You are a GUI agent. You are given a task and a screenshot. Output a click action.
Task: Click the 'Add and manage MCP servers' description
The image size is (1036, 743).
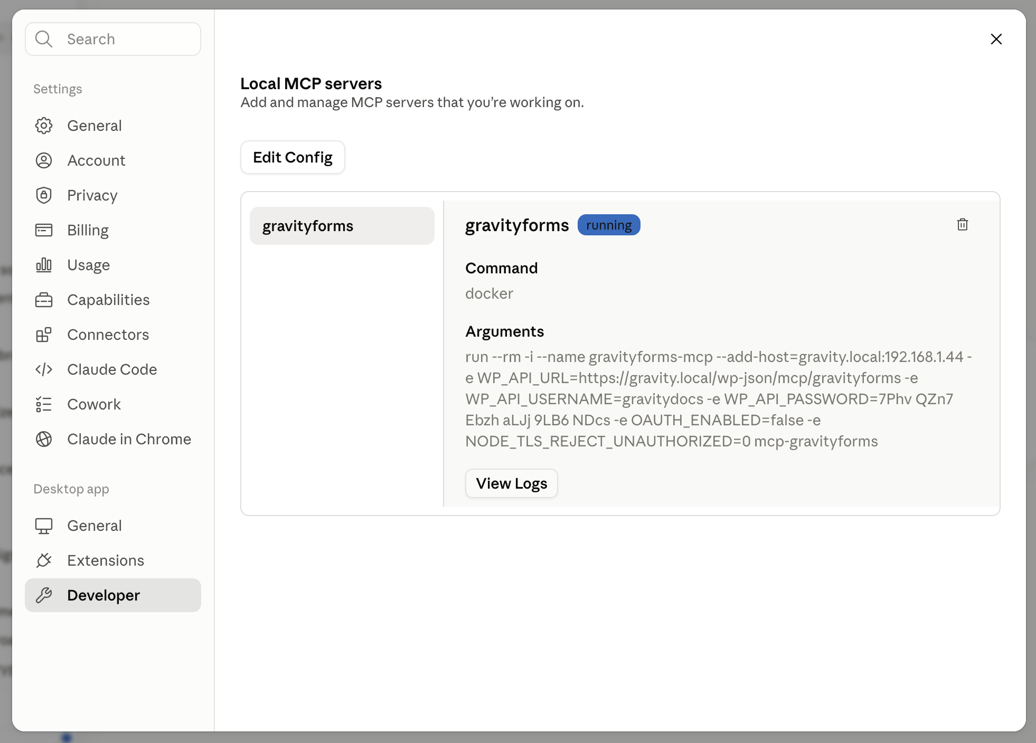tap(412, 102)
